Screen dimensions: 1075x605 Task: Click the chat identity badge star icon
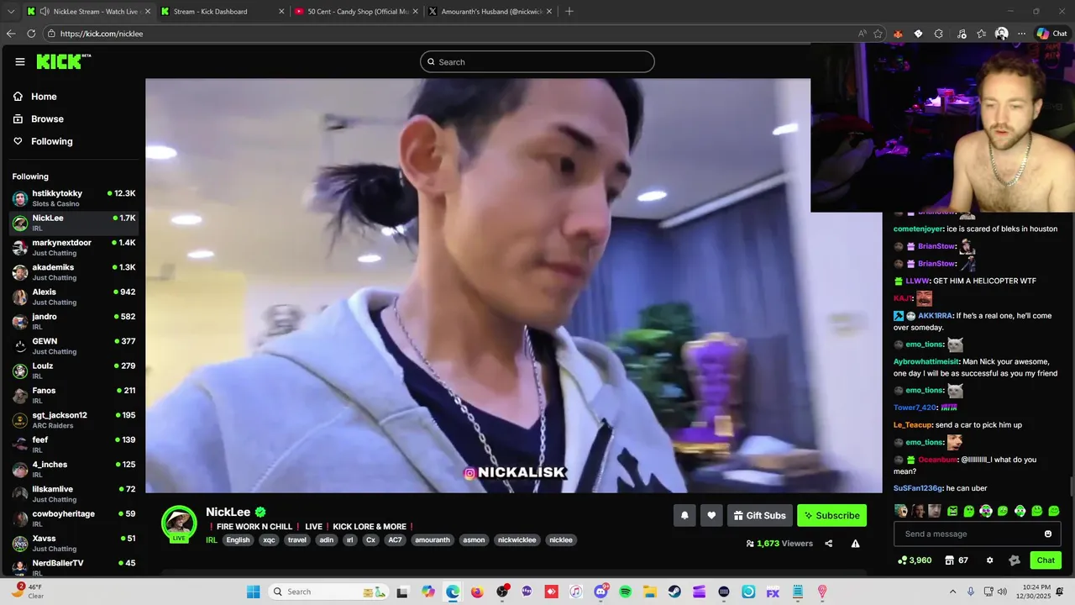1014,560
